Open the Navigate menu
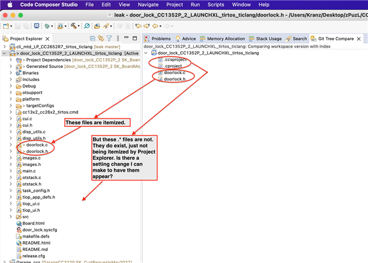Screen dimensions: 368x263 pyautogui.click(x=148, y=5)
